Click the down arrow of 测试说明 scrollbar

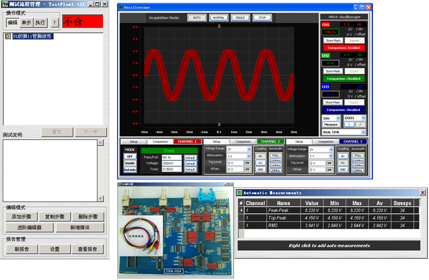(x=100, y=198)
